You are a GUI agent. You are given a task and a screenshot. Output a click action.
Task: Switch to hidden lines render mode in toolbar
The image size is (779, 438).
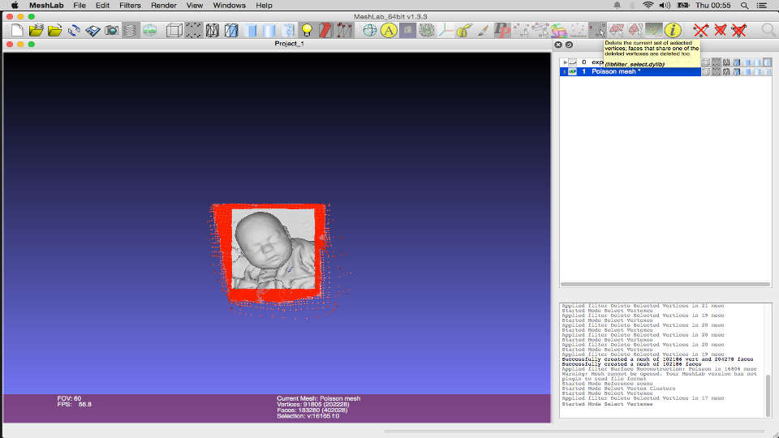click(231, 30)
